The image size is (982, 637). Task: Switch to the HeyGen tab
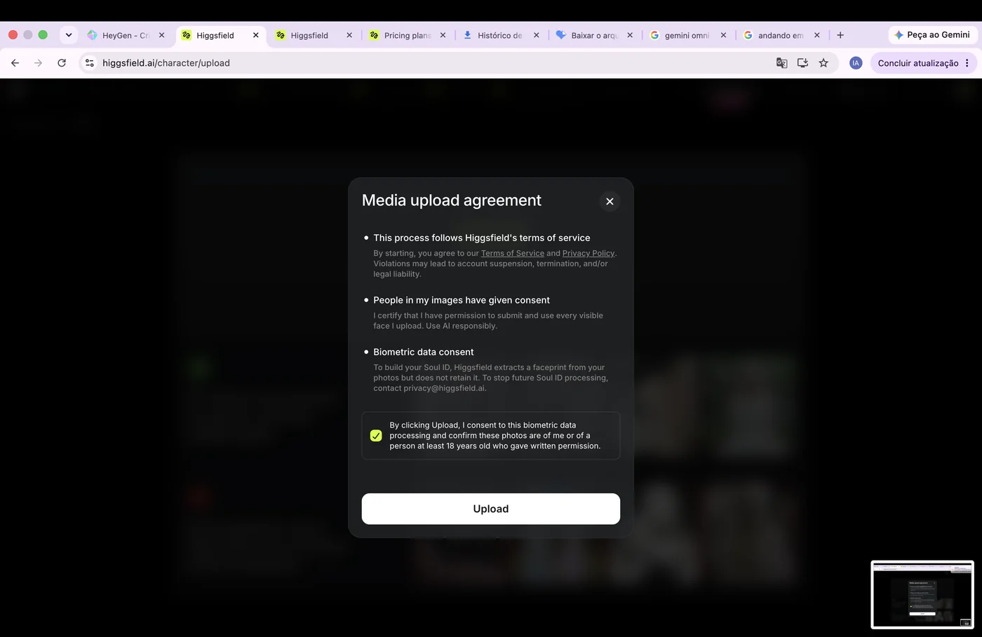click(125, 35)
